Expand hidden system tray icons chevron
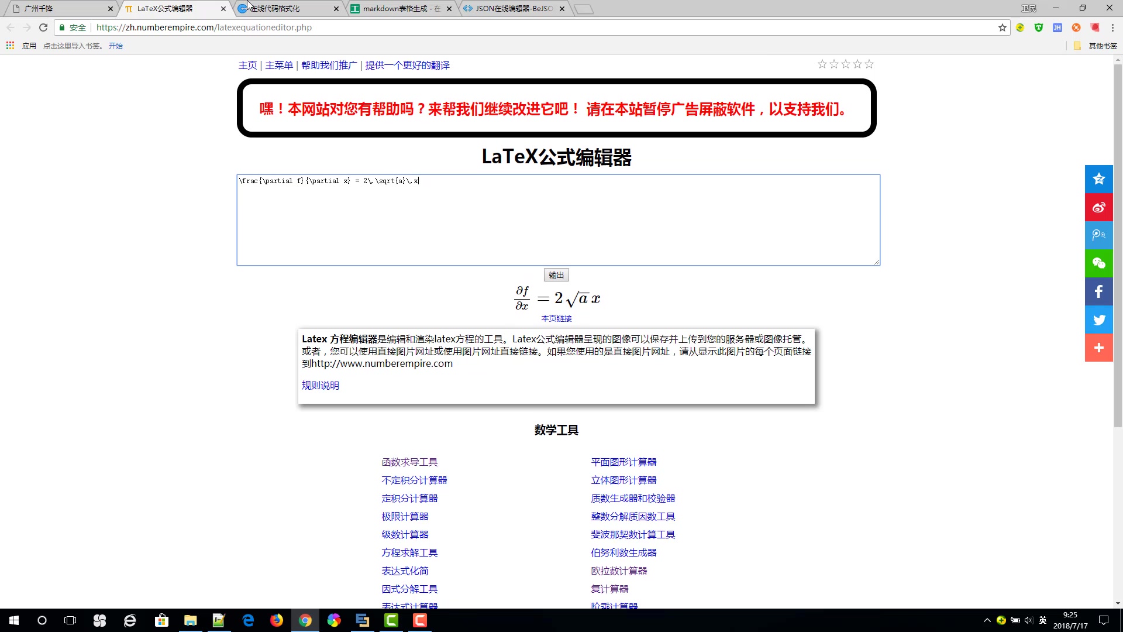This screenshot has height=632, width=1123. click(x=987, y=620)
